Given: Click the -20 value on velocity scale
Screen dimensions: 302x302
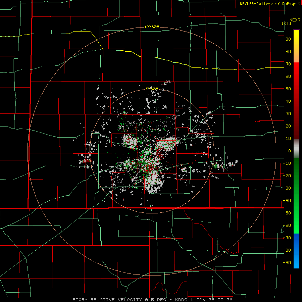Looking at the screenshot, I should tap(287, 175).
